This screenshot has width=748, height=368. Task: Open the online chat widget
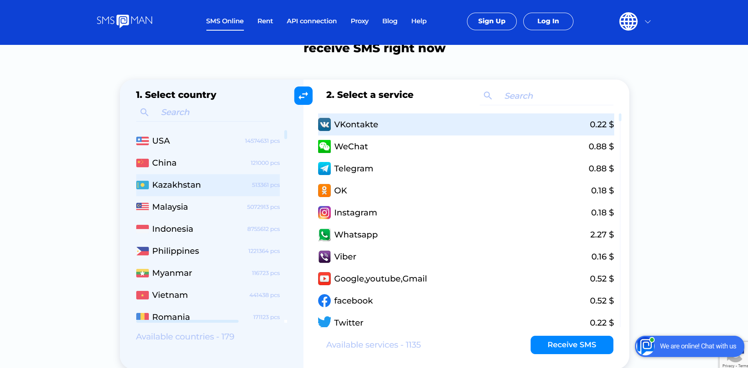(690, 346)
